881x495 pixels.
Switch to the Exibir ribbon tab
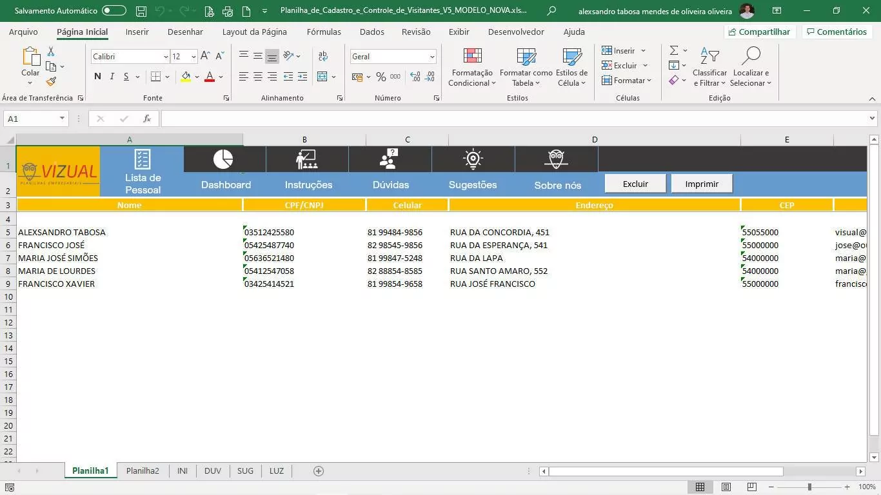(459, 32)
